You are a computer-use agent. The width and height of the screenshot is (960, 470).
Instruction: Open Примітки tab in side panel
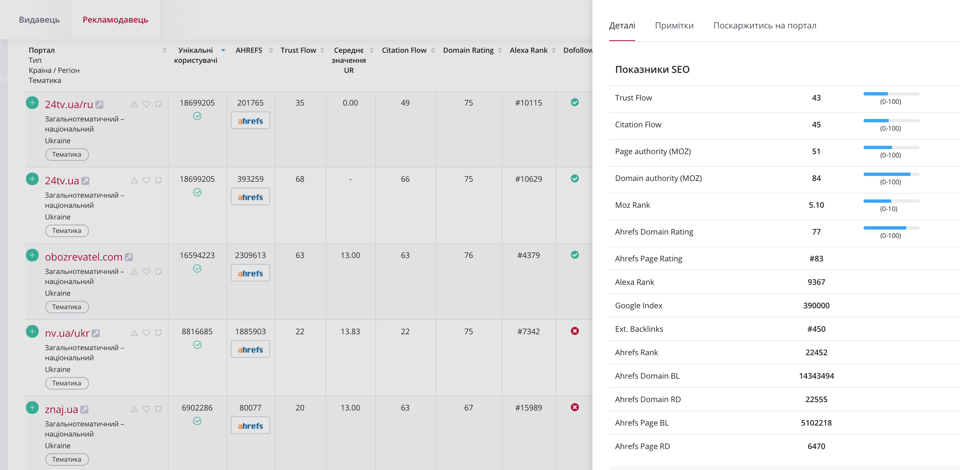674,26
